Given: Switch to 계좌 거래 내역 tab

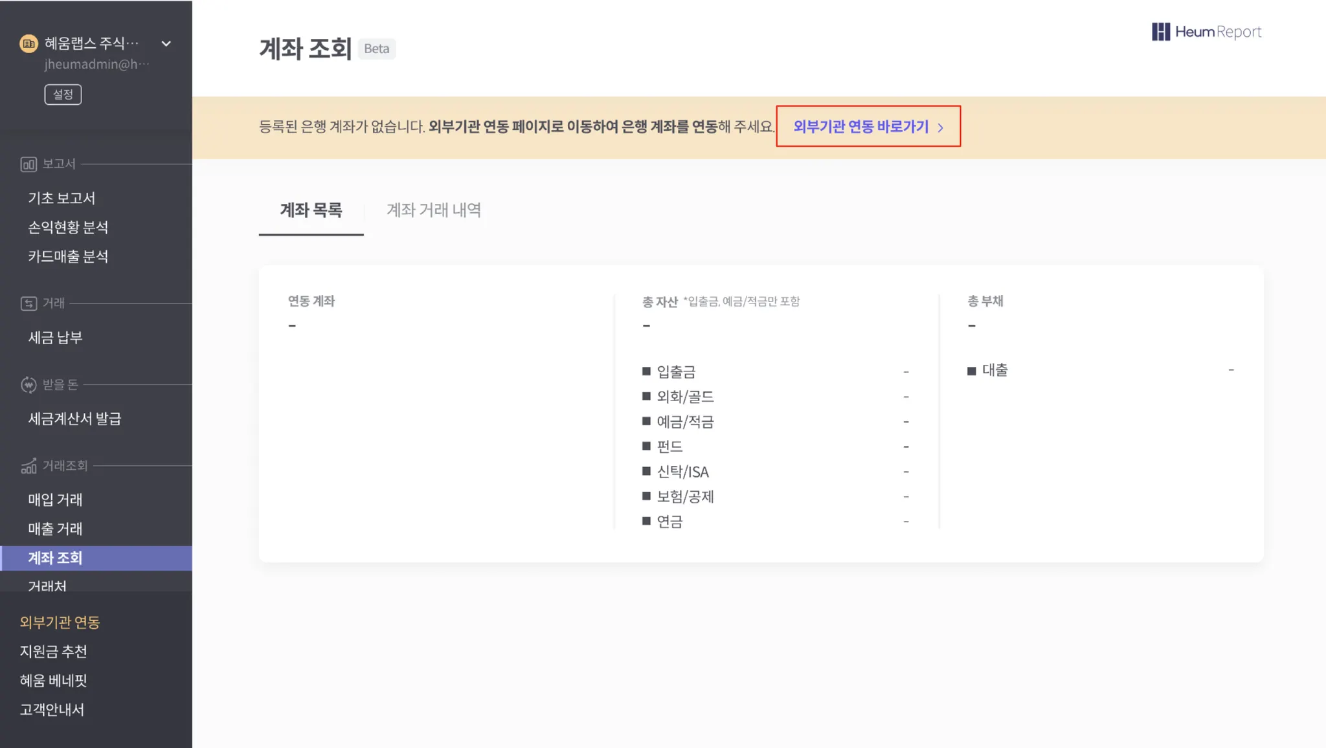Looking at the screenshot, I should pyautogui.click(x=433, y=210).
